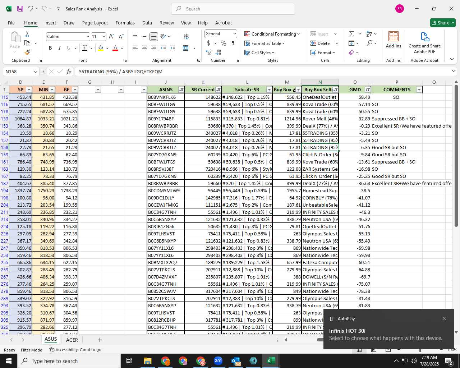Decrease font size with smaller A icon
The height and width of the screenshot is (368, 460).
click(121, 37)
